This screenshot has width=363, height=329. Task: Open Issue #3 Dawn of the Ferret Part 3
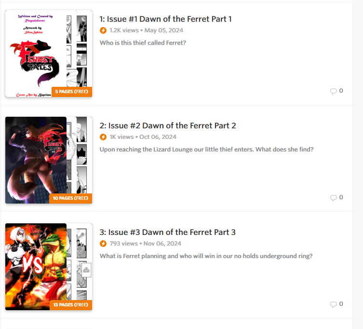click(167, 232)
